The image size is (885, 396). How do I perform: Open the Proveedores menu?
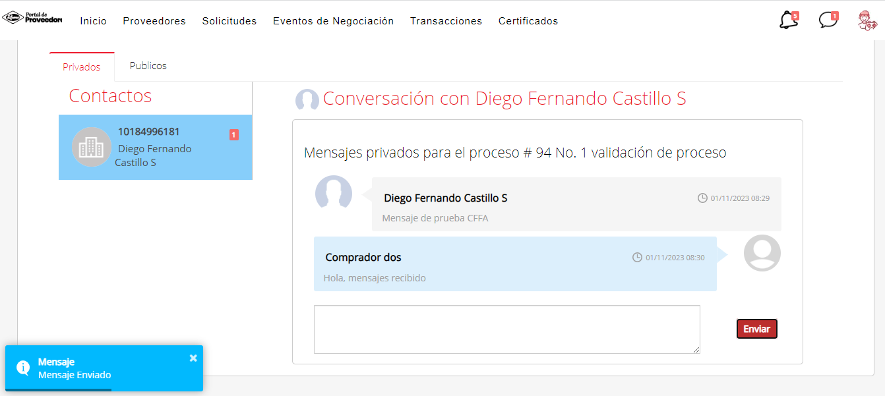154,21
